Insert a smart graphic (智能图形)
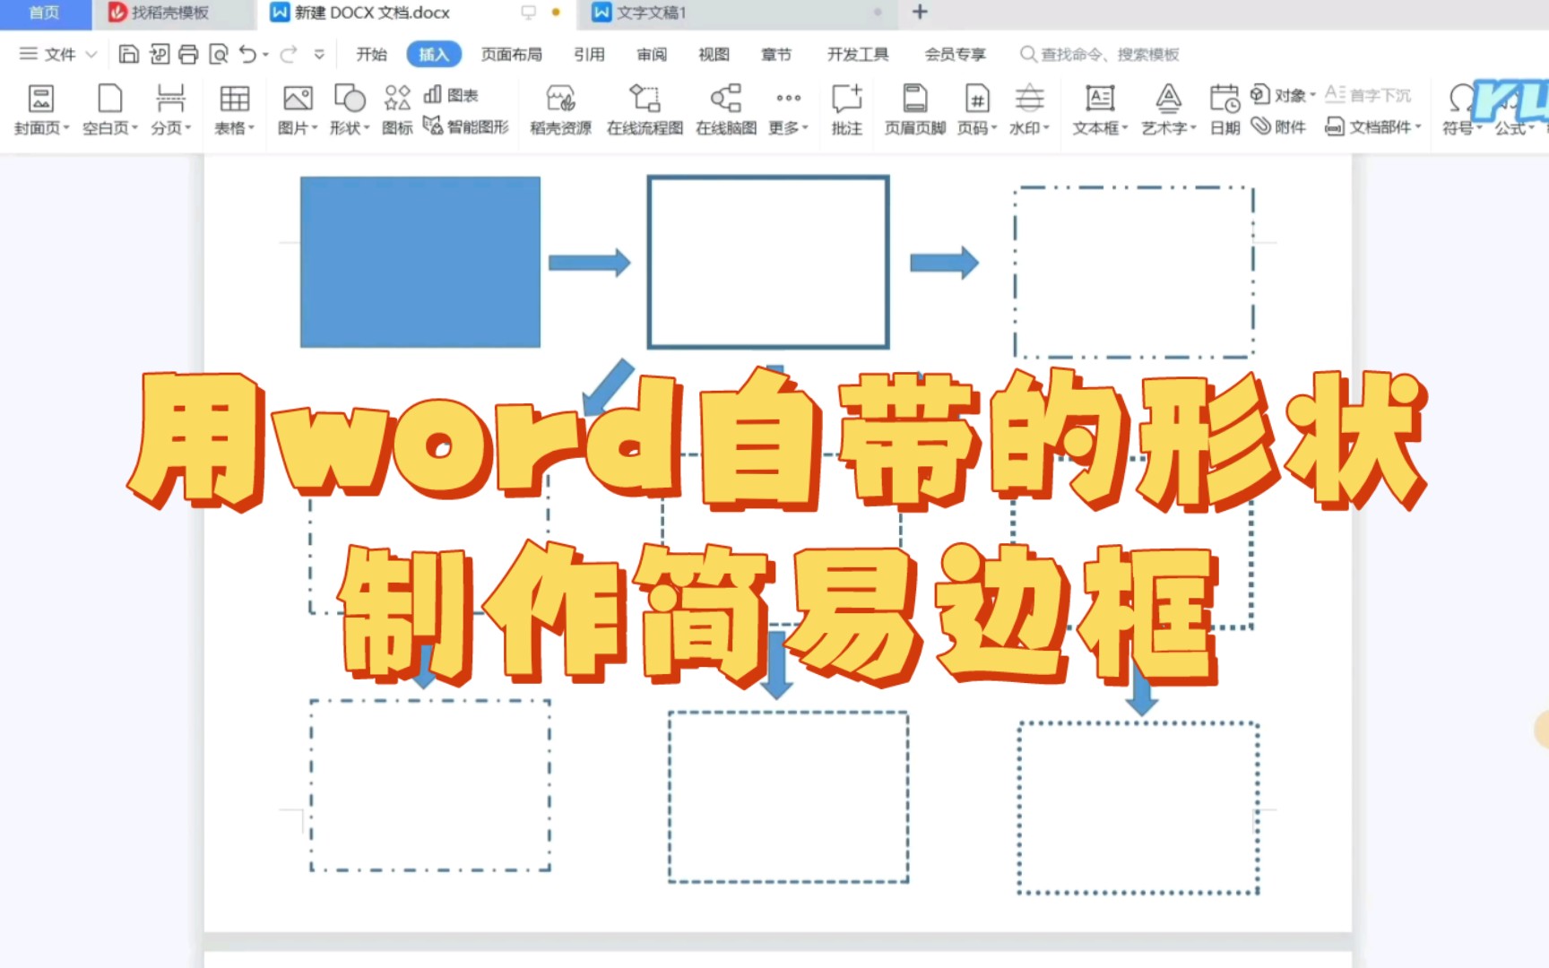The height and width of the screenshot is (968, 1549). [466, 126]
